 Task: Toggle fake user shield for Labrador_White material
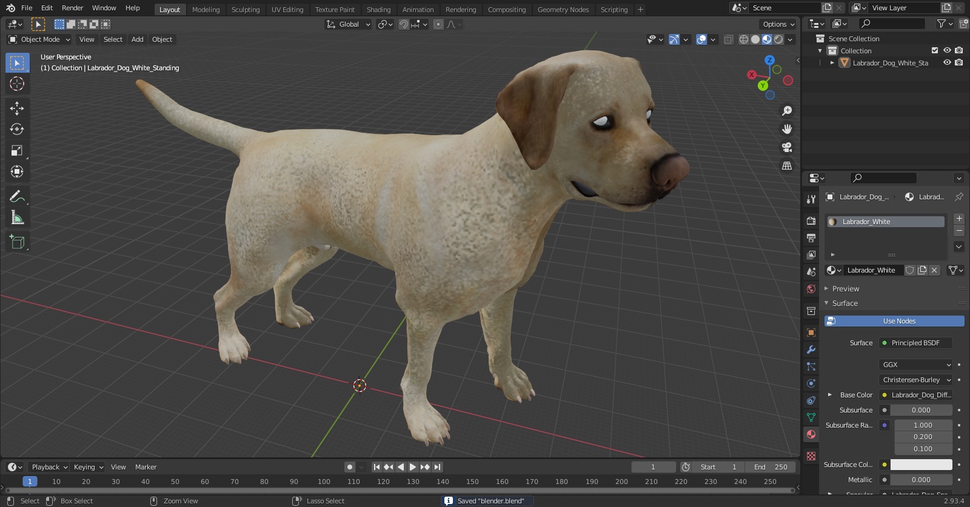click(x=910, y=270)
